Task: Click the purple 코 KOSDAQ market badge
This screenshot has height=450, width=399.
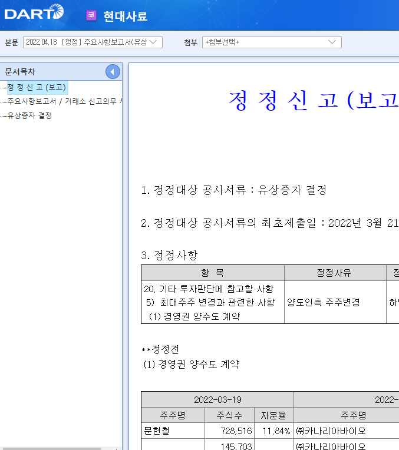Action: (91, 15)
